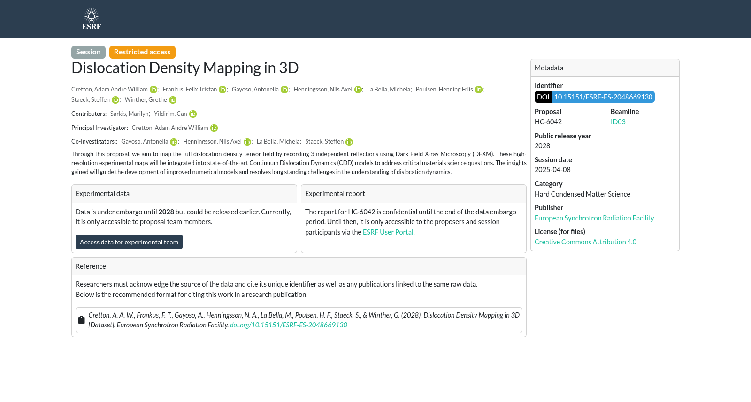This screenshot has width=751, height=402.
Task: Click public release year value 2028
Action: point(543,146)
